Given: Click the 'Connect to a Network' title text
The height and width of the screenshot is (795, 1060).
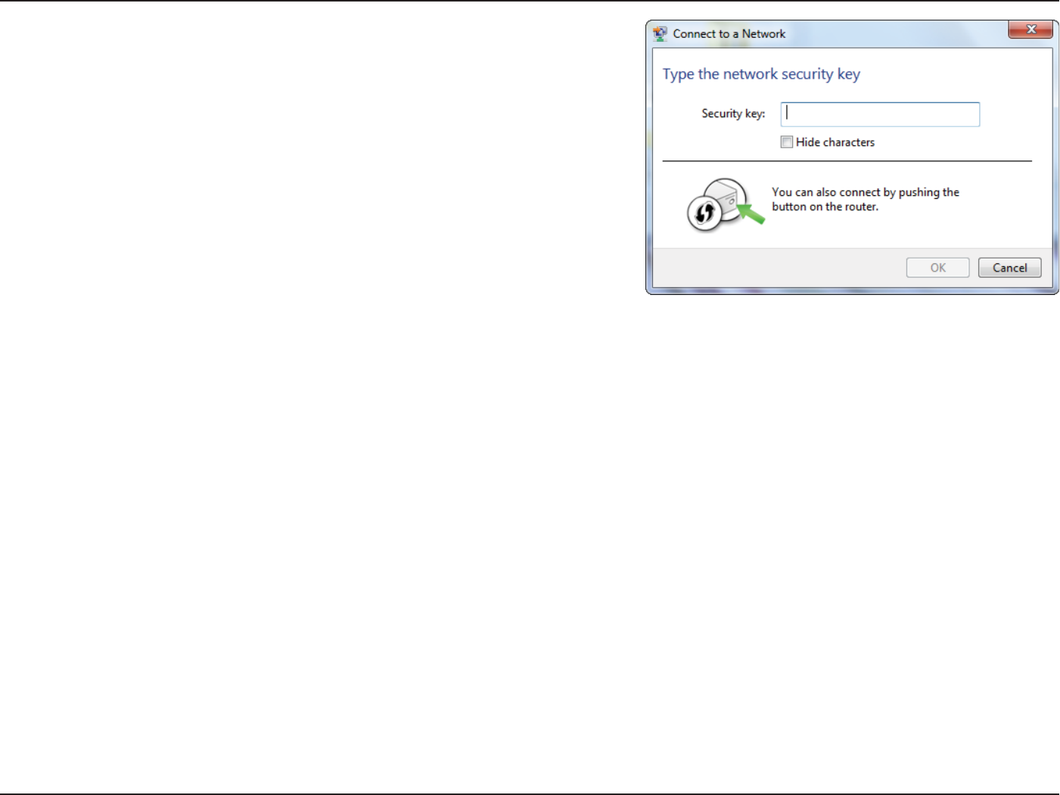Looking at the screenshot, I should (729, 34).
